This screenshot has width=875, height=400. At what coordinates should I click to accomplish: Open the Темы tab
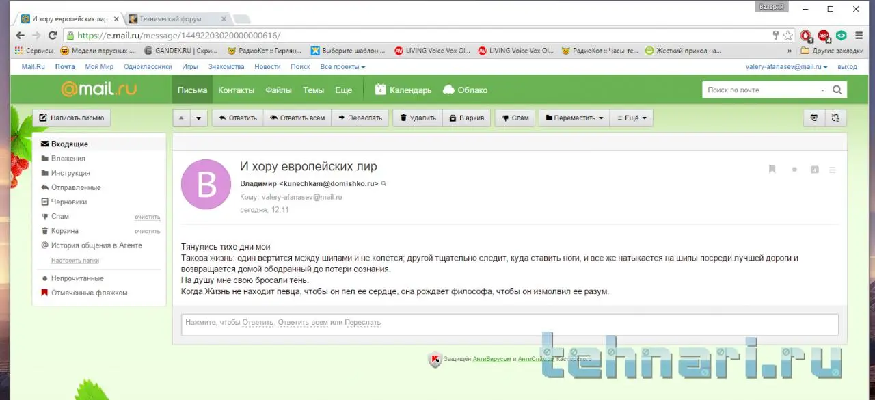tap(314, 90)
